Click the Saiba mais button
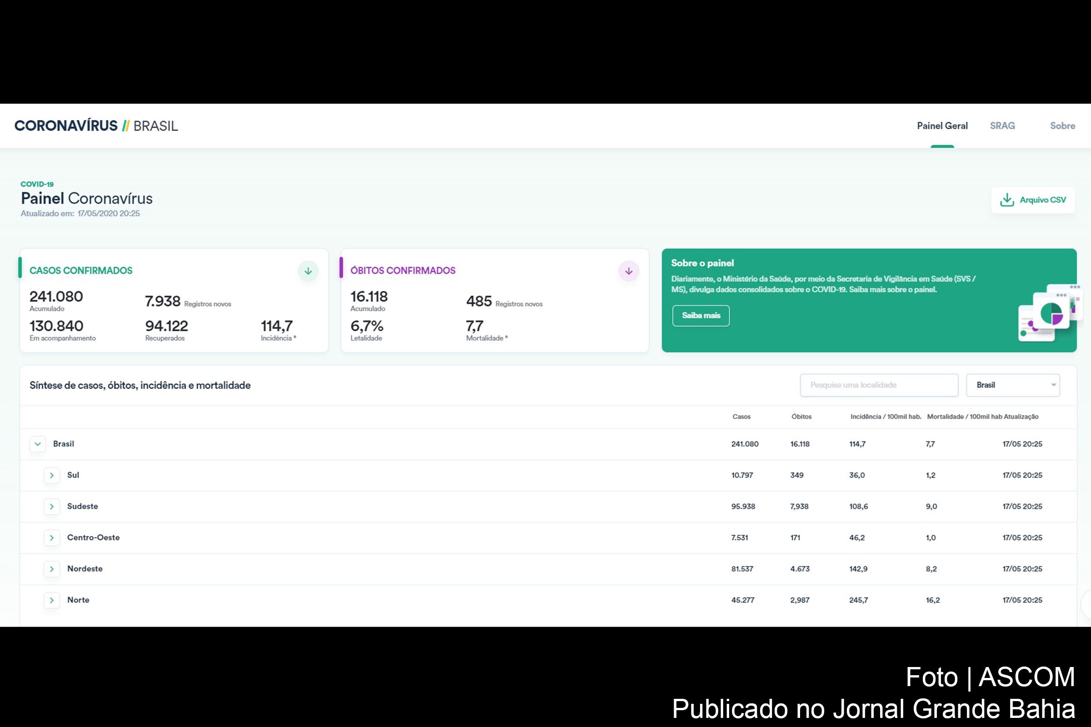Screen dimensions: 1091x727 pos(701,316)
